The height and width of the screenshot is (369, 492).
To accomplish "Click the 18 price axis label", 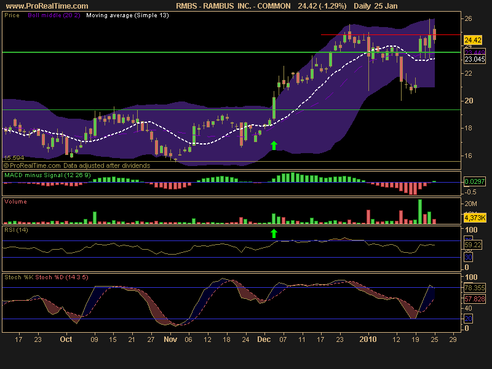I will [468, 128].
